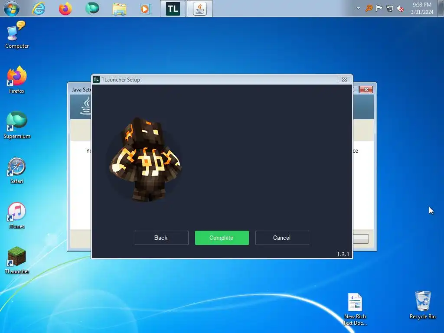Switch to TLauncher taskbar button
The width and height of the screenshot is (444, 333).
[173, 9]
